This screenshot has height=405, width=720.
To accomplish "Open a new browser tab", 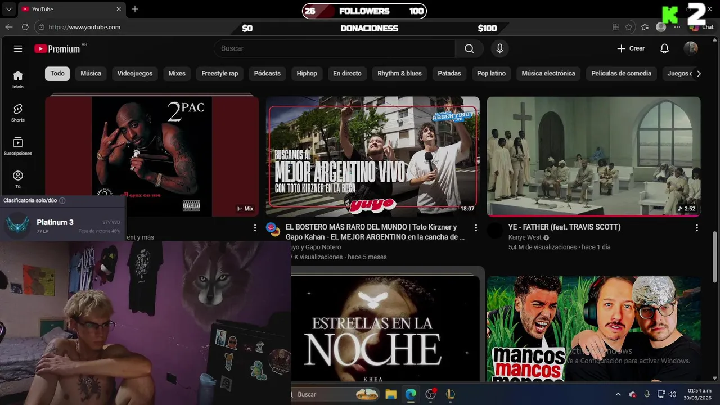I will click(135, 9).
